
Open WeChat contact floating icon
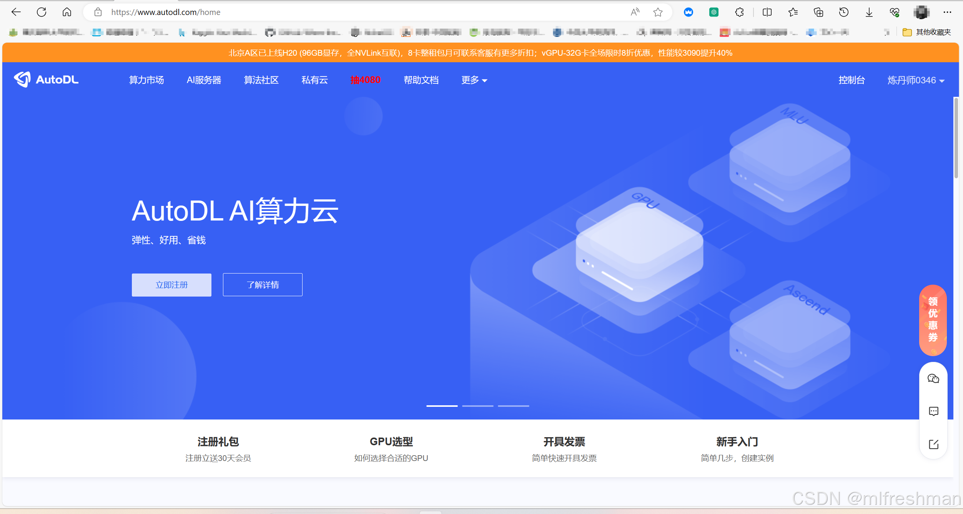click(x=933, y=379)
